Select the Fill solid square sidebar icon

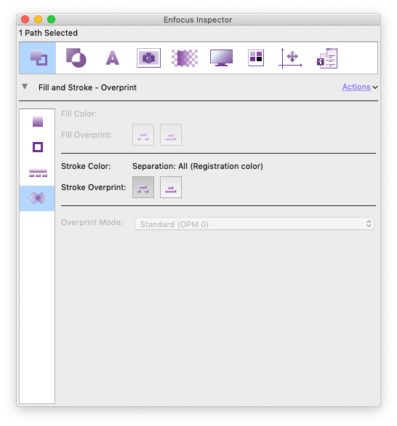(38, 122)
